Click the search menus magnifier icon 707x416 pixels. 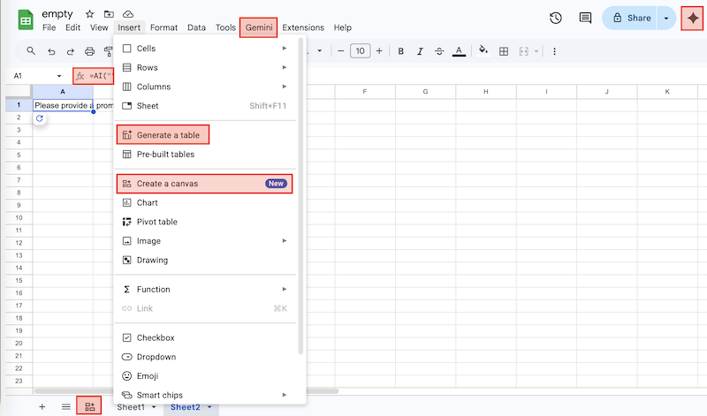[x=31, y=51]
